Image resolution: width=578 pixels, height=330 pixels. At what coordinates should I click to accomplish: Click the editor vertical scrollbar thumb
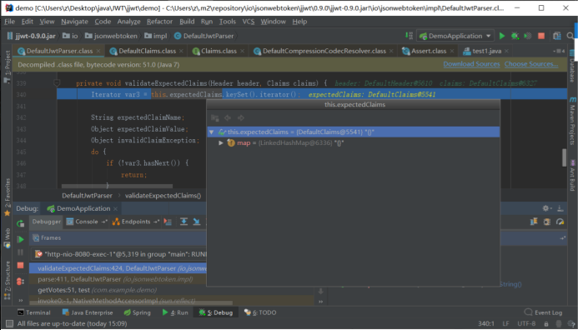point(564,157)
